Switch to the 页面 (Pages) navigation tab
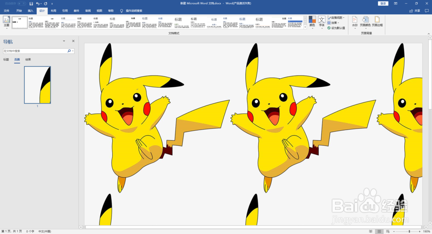This screenshot has width=432, height=234. click(x=17, y=60)
